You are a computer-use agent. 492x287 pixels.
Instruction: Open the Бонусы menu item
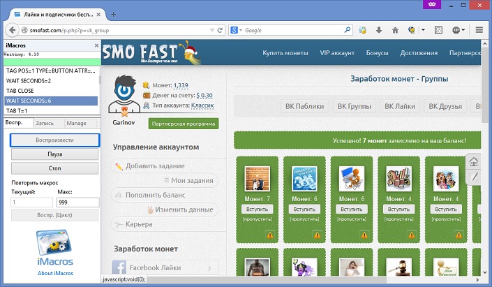377,53
